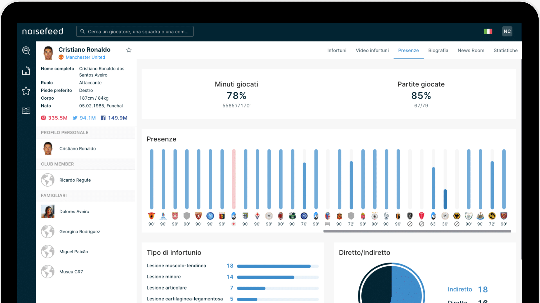
Task: Click the Twitter followers count
Action: pos(87,118)
